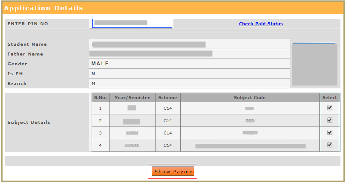
Task: Click the Subject Code column header
Action: tap(250, 98)
